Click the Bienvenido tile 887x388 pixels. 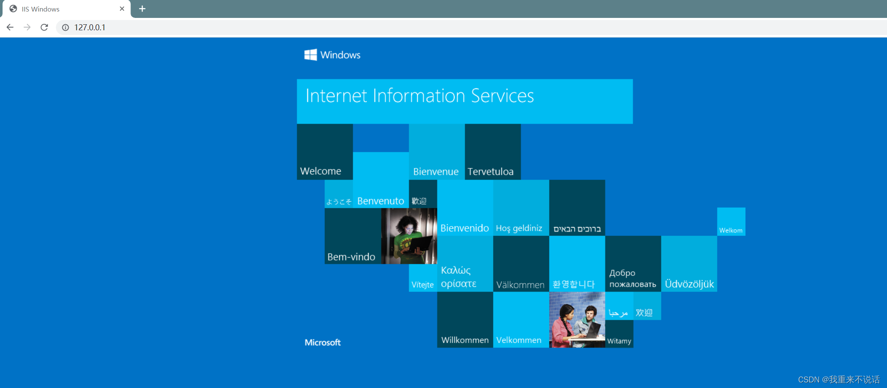465,208
